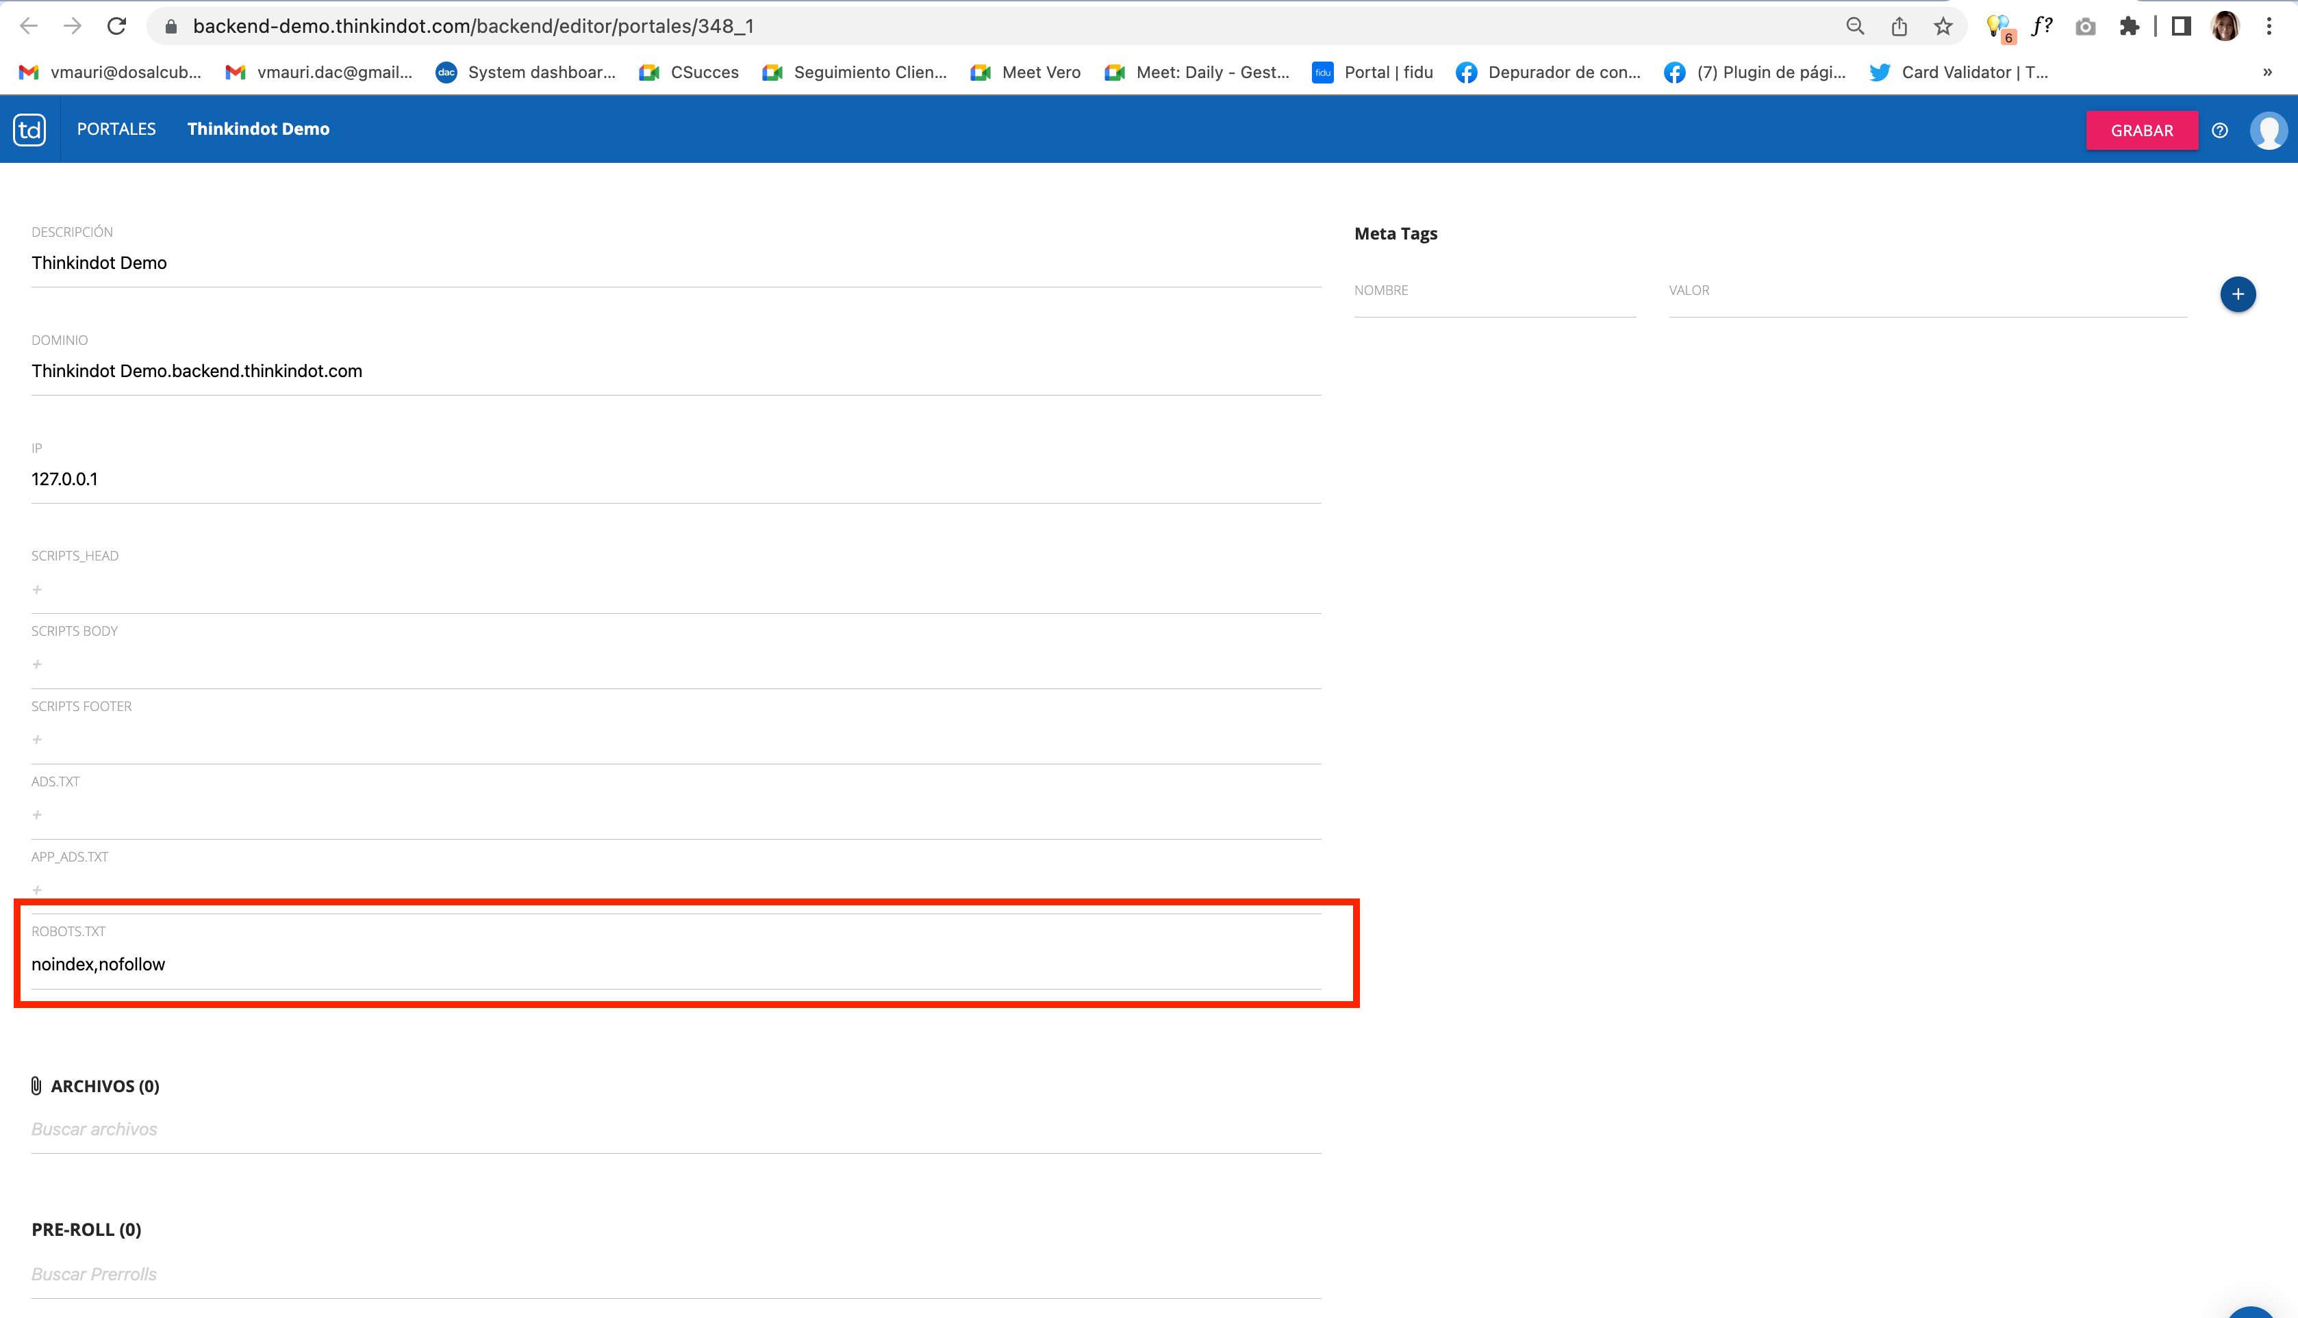The height and width of the screenshot is (1318, 2298).
Task: Click Thinkindot Demo breadcrumb in header
Action: (258, 129)
